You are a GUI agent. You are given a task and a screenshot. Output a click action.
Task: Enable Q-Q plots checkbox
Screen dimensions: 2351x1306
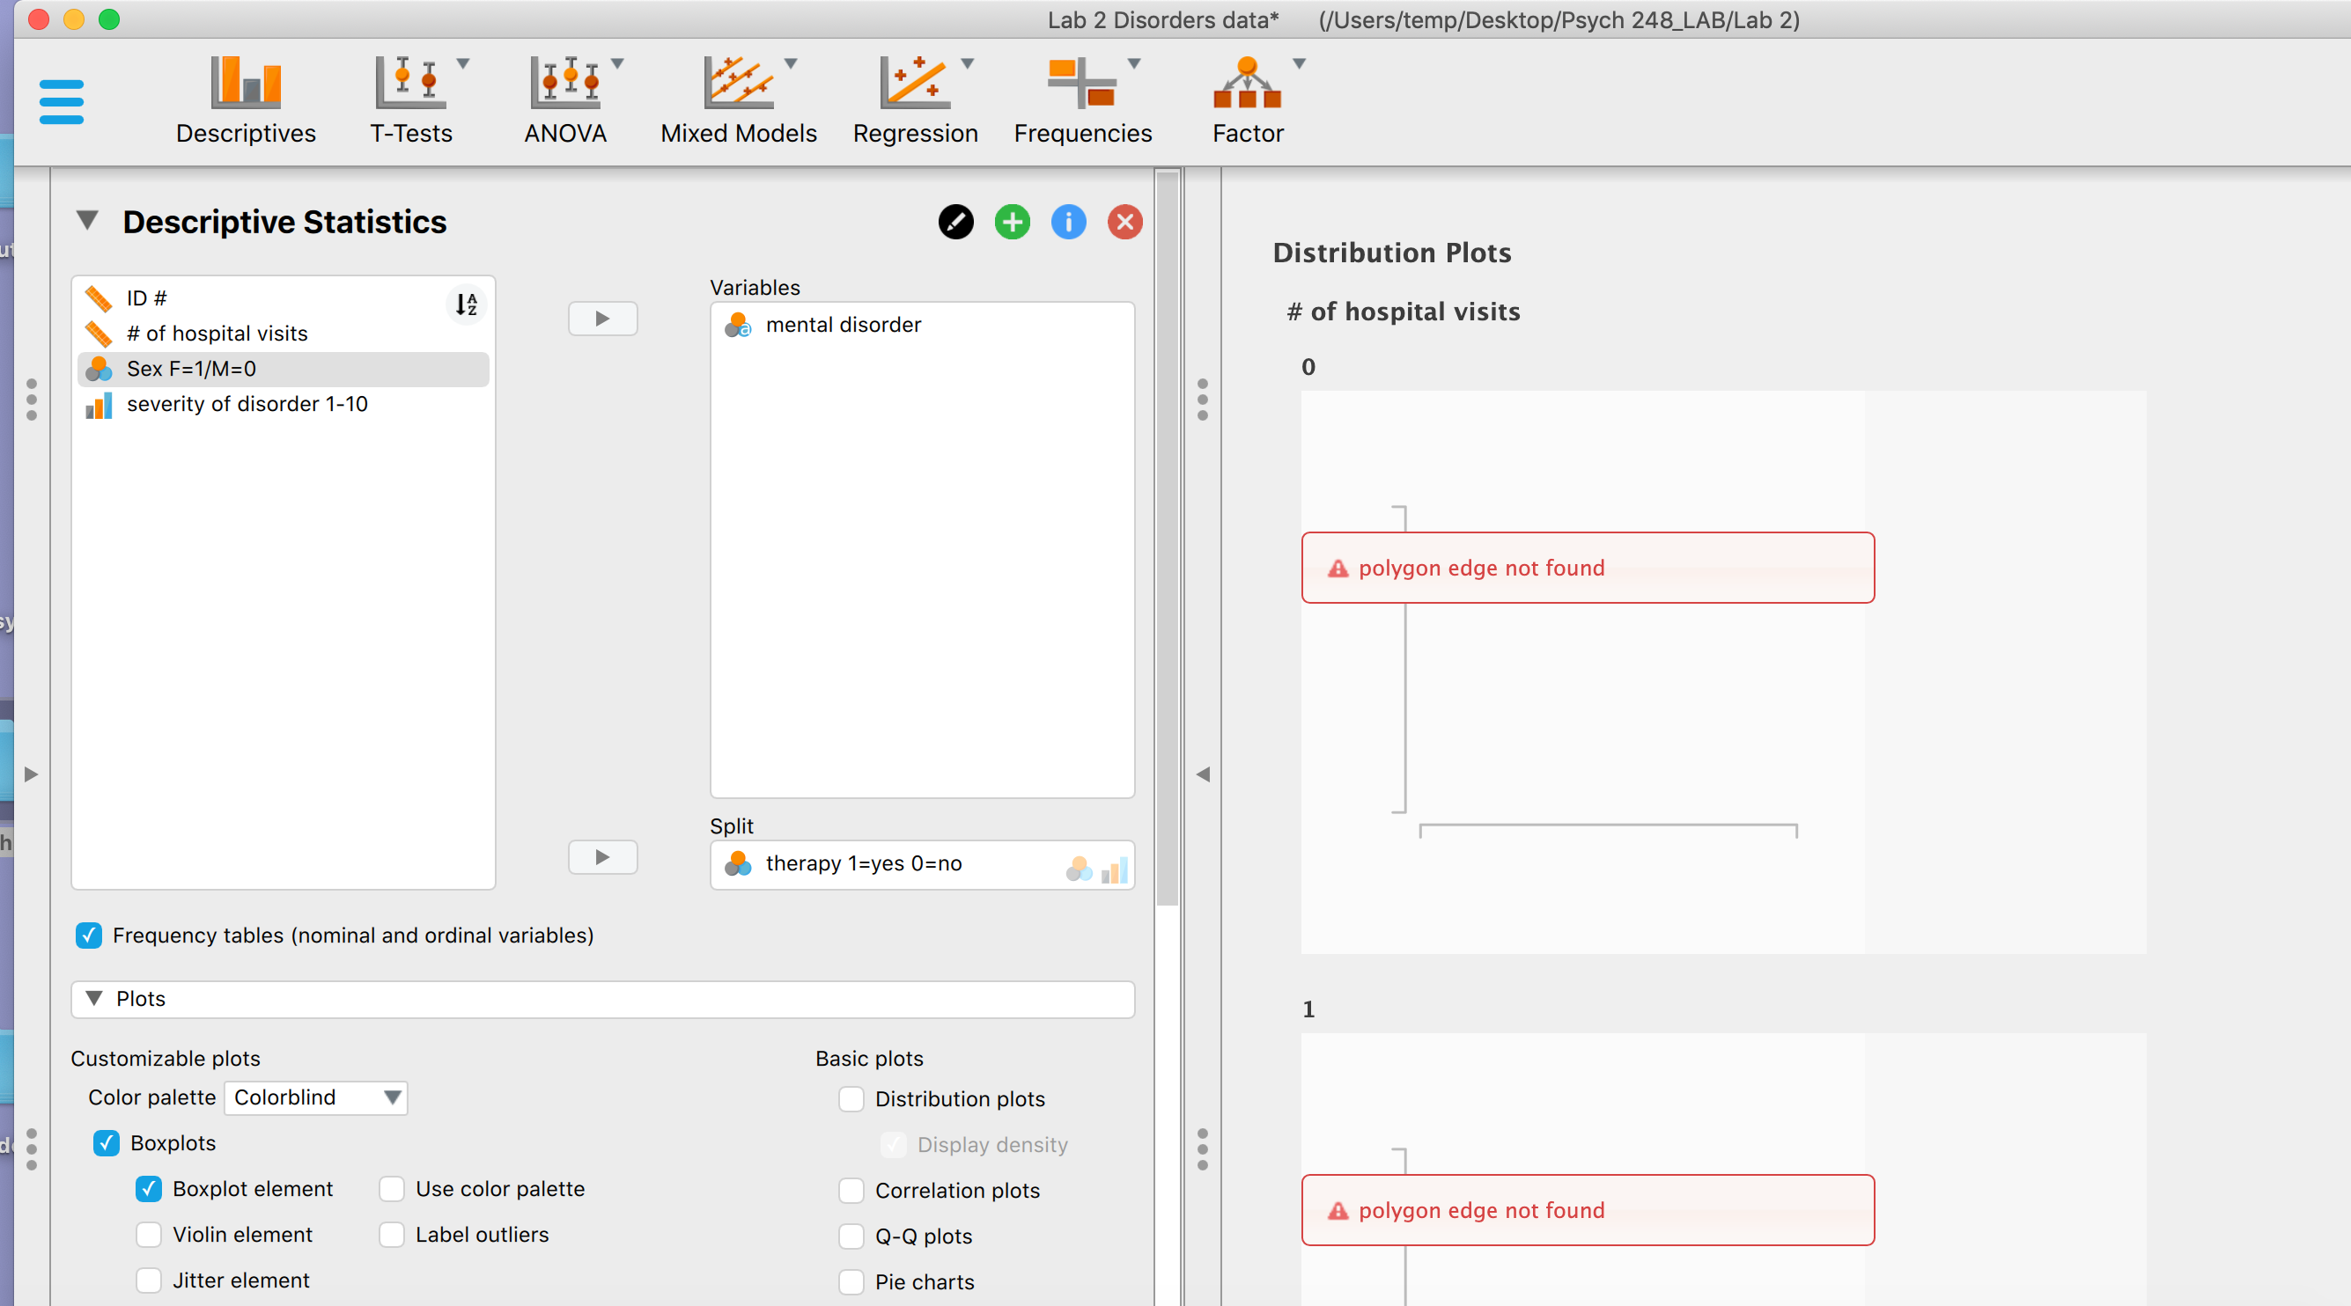pos(851,1236)
